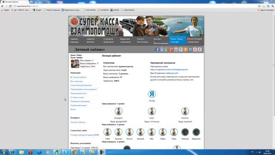The width and height of the screenshot is (275, 155).
Task: Click the orange Odnoklassniki share icon
Action: (x=185, y=50)
